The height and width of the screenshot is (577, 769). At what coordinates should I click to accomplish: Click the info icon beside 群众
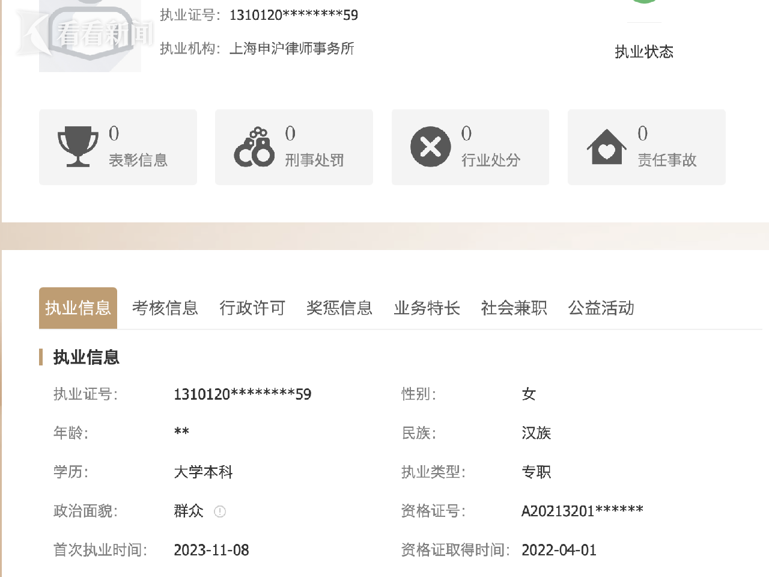220,511
